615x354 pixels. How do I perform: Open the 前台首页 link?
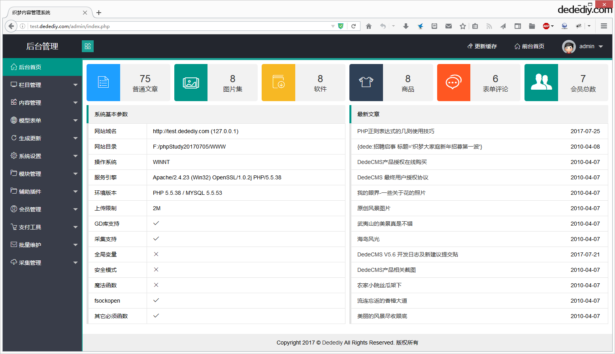pyautogui.click(x=530, y=46)
